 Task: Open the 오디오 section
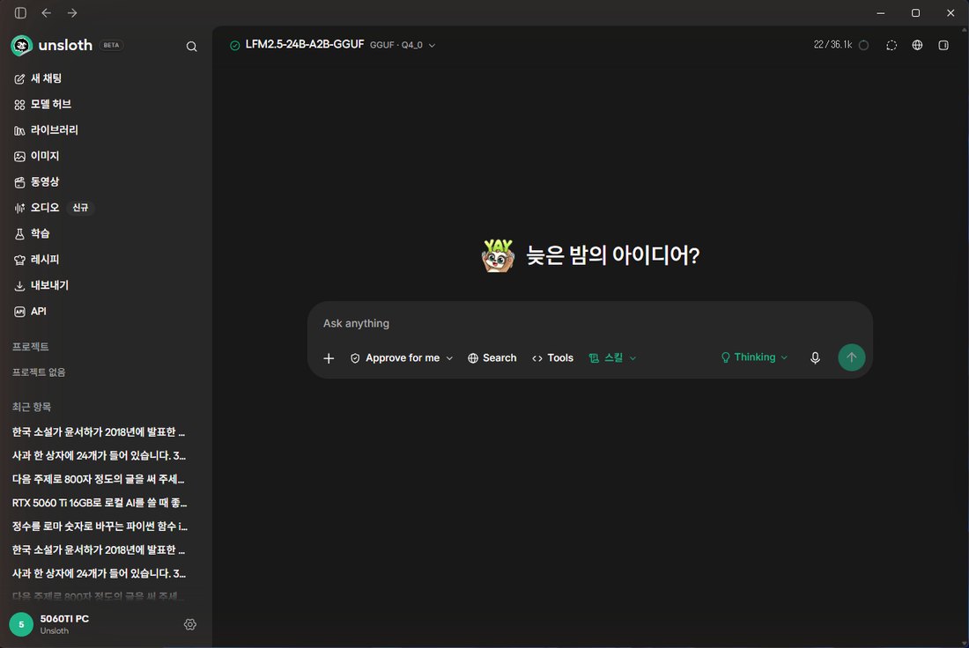click(105, 208)
